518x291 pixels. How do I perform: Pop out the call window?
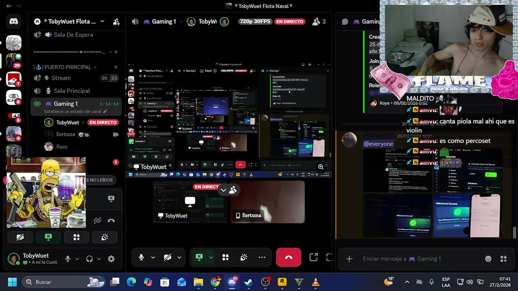point(314,257)
